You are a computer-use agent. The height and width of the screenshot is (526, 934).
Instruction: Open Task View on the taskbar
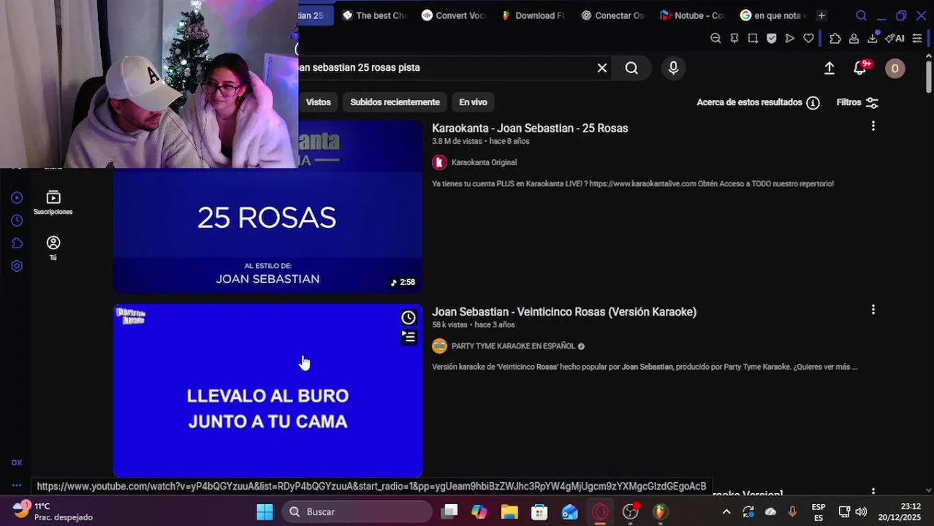pyautogui.click(x=449, y=512)
